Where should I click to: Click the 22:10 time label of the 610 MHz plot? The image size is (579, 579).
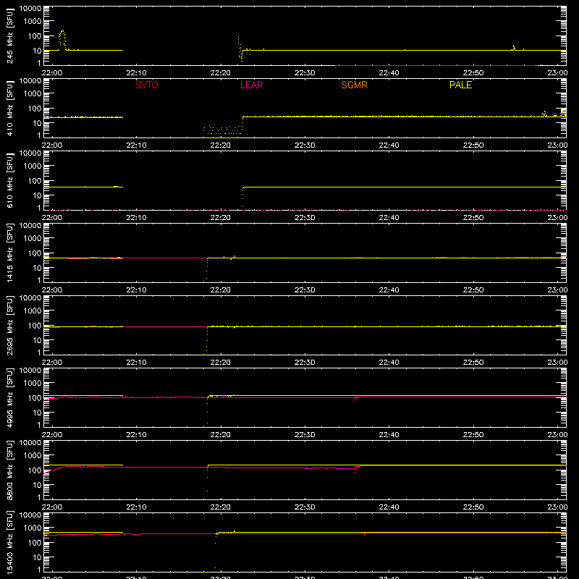tap(136, 218)
